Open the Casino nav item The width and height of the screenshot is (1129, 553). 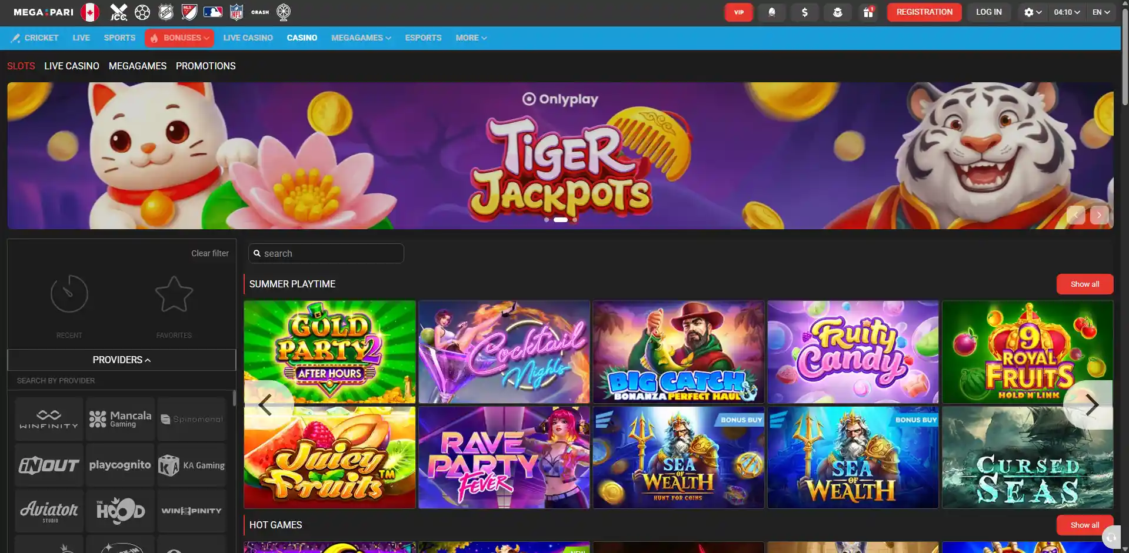click(302, 38)
